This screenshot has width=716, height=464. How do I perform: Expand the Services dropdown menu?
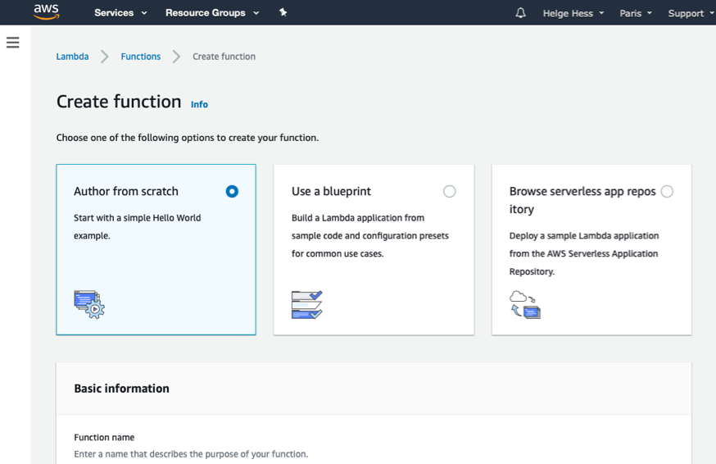pos(120,13)
